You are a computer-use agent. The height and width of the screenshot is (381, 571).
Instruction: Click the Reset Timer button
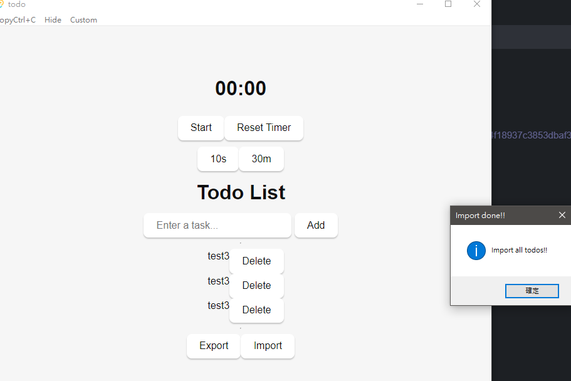coord(264,128)
